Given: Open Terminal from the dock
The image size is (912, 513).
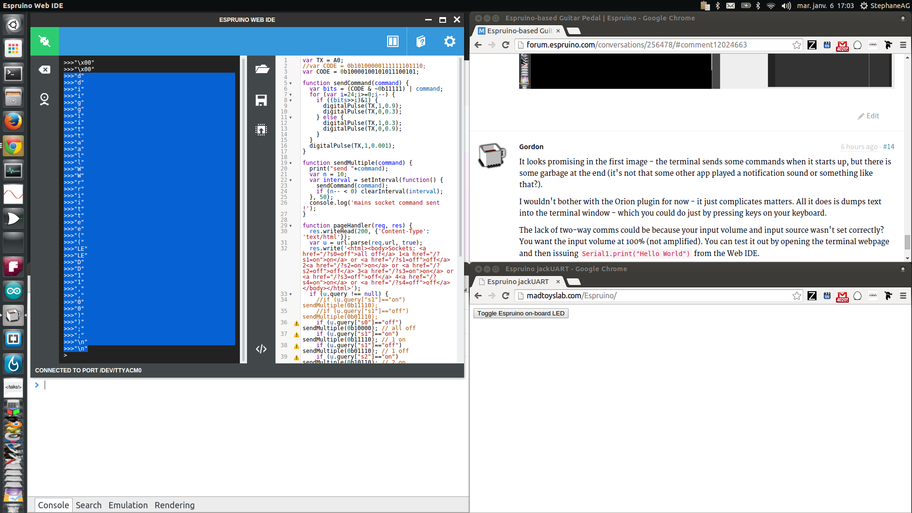Looking at the screenshot, I should point(13,74).
